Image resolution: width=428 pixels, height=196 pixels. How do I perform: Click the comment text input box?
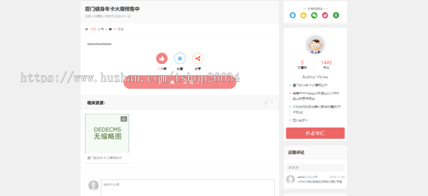[188, 187]
